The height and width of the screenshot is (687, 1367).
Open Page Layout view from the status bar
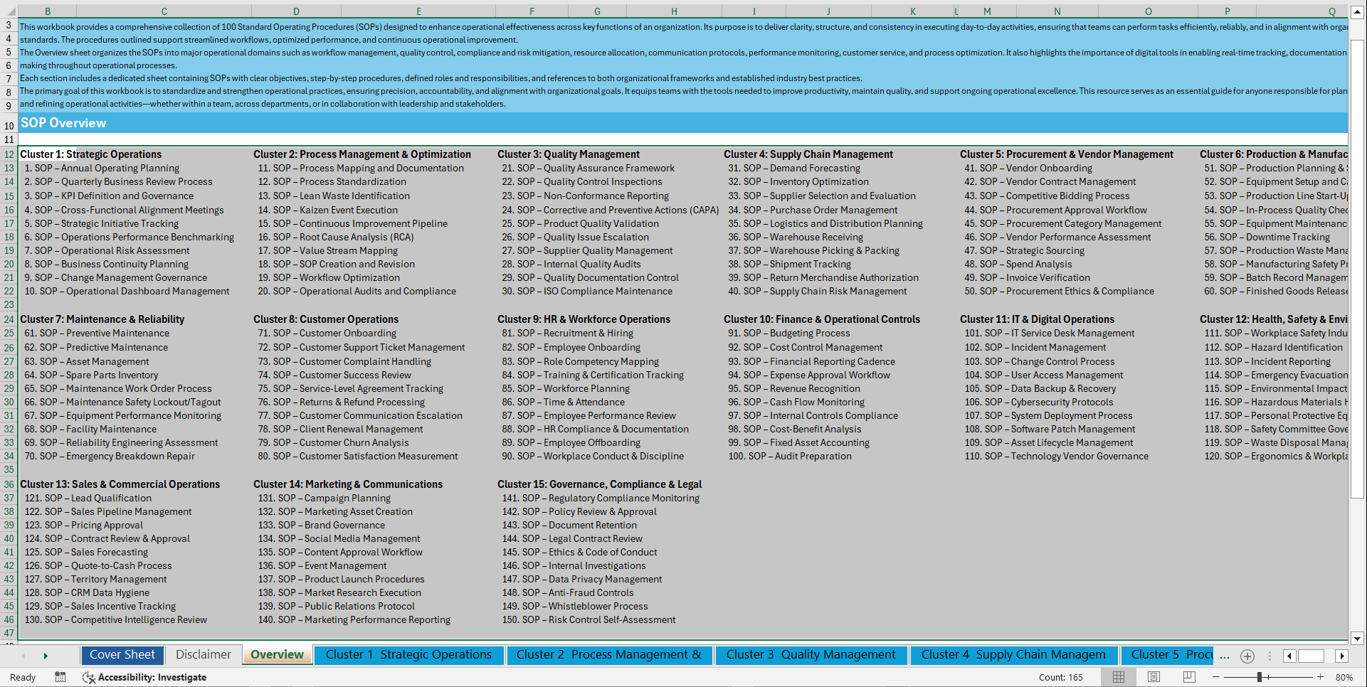click(1153, 677)
